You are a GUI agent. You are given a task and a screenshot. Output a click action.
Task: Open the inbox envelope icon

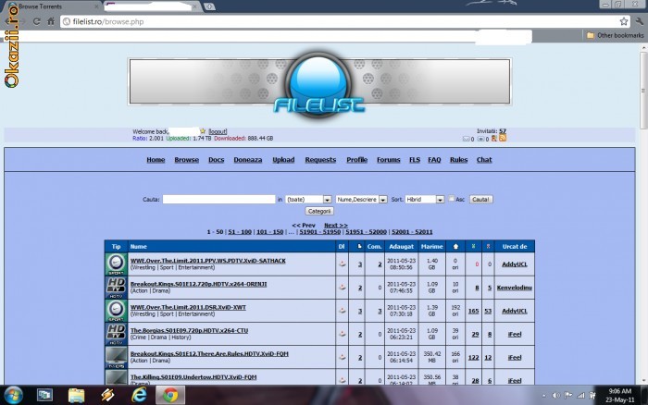(467, 139)
